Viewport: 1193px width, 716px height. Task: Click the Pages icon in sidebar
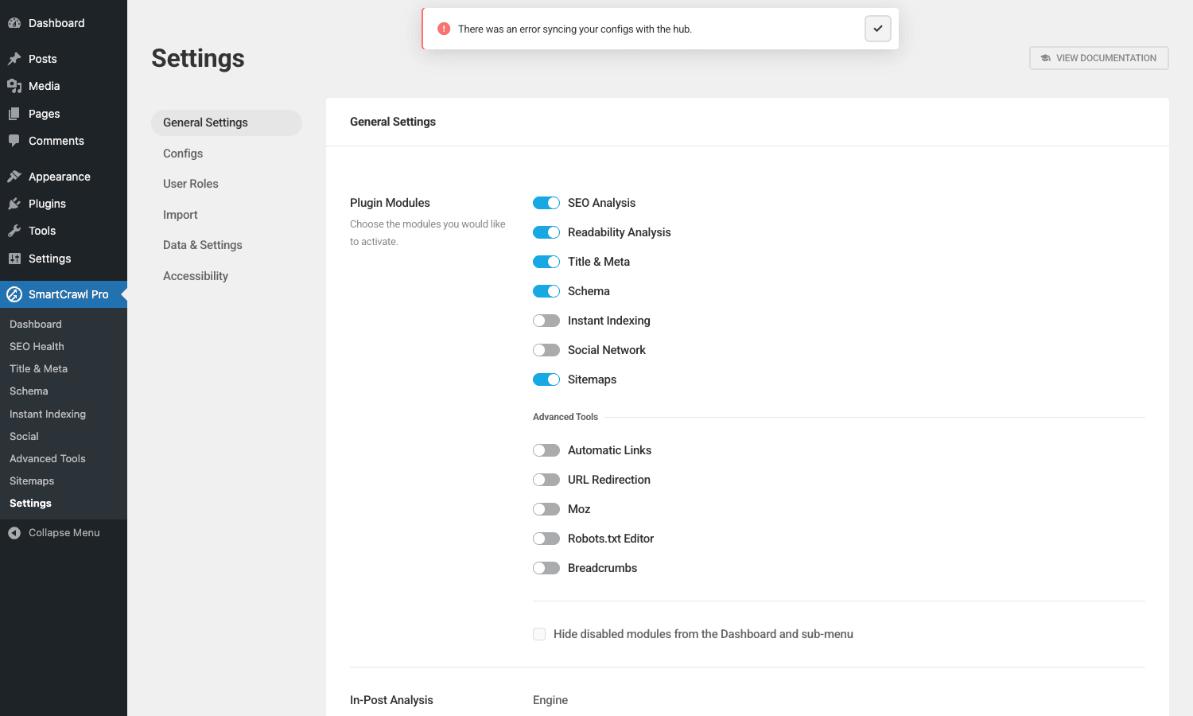[x=14, y=114]
